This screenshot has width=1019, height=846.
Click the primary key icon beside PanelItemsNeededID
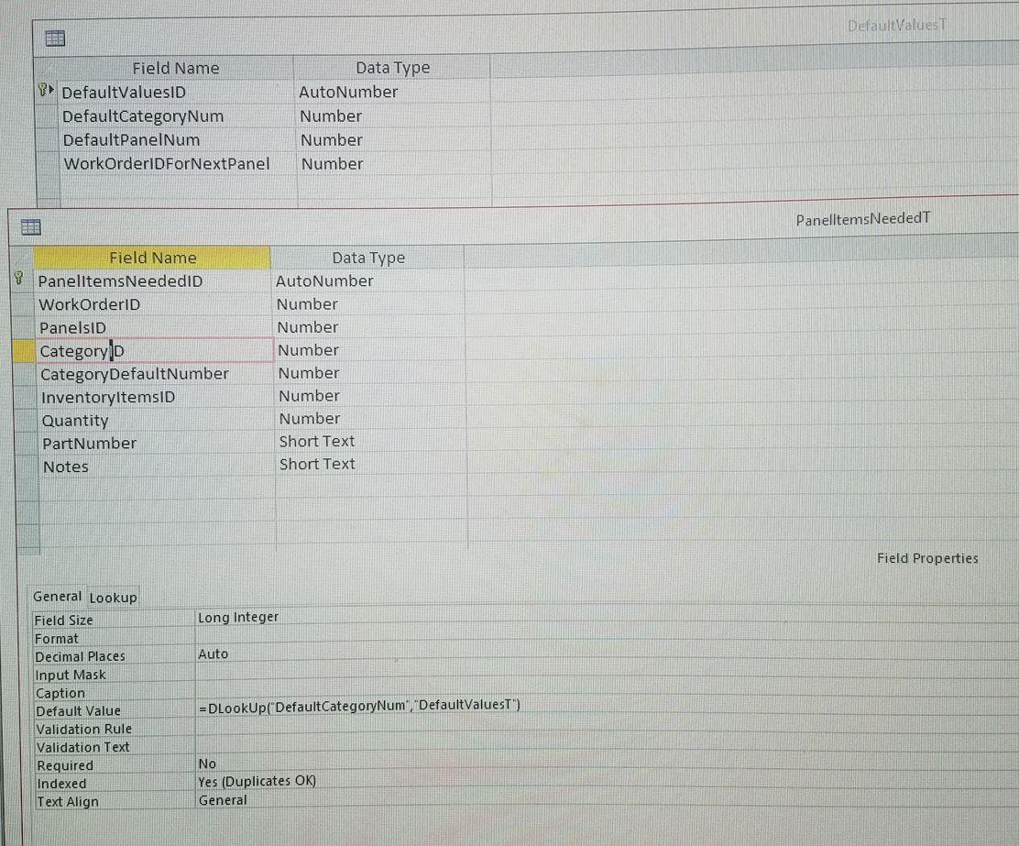point(19,279)
